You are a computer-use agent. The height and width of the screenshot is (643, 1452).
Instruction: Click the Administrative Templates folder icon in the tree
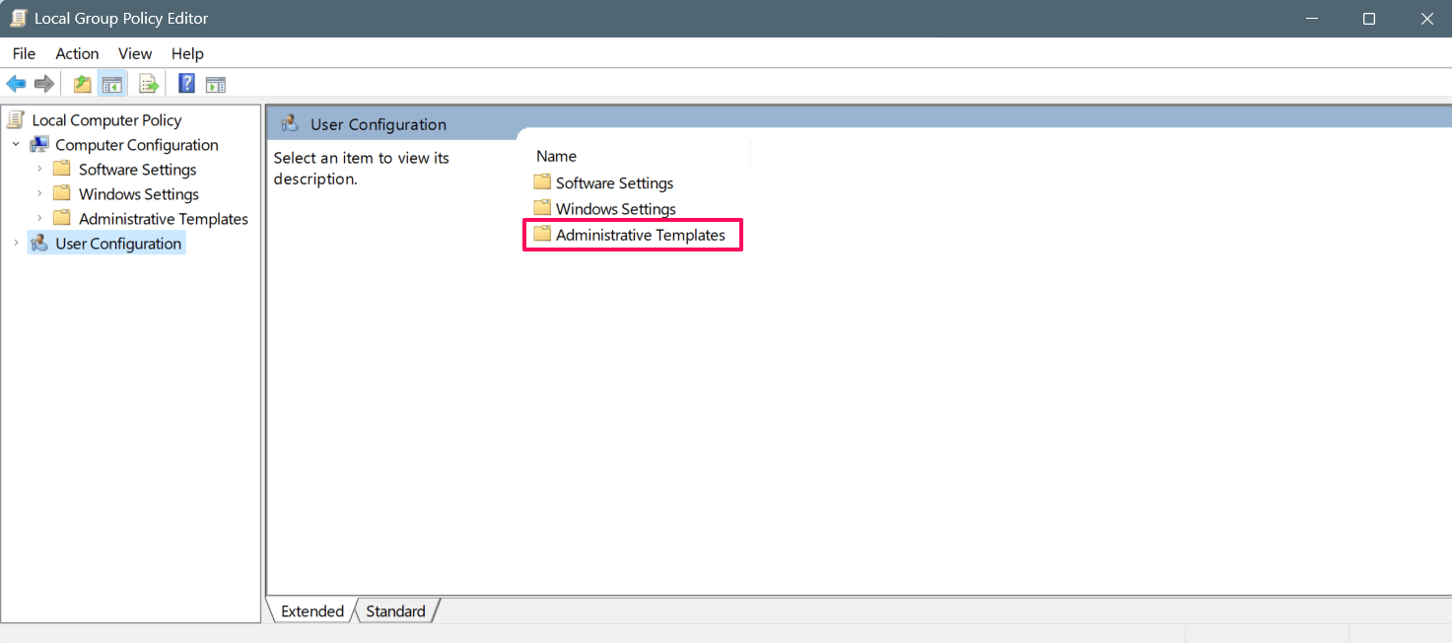pyautogui.click(x=62, y=219)
